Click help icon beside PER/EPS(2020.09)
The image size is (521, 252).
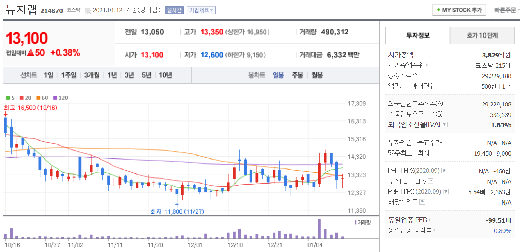[x=444, y=171]
